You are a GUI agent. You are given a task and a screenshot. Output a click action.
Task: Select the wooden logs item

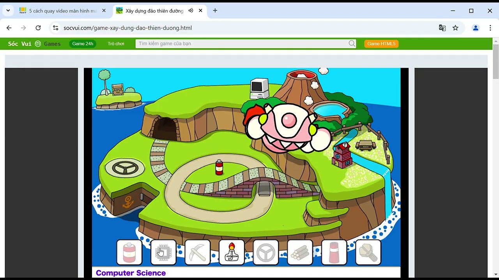pos(300,252)
